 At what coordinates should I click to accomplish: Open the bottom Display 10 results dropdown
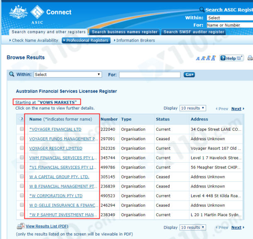pyautogui.click(x=193, y=227)
